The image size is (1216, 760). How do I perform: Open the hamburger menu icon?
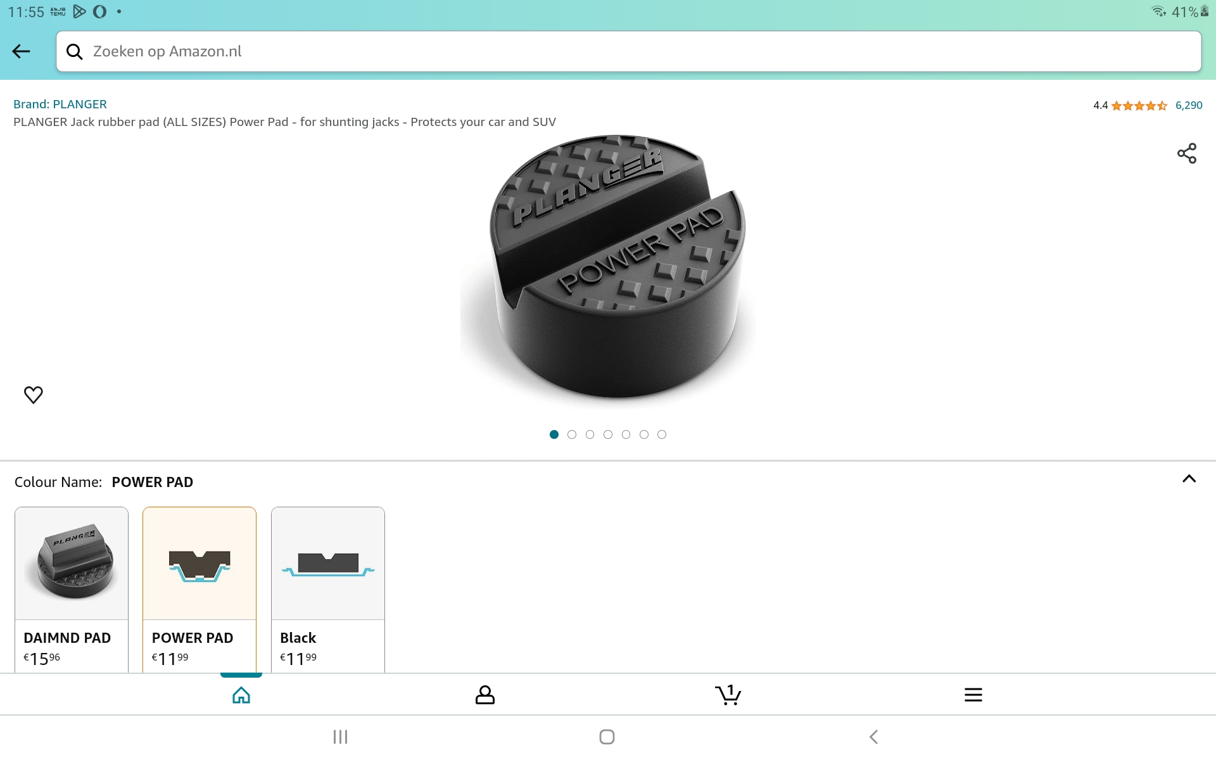973,695
